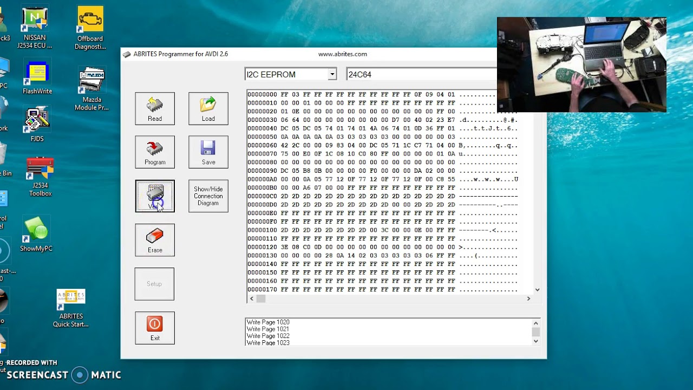
Task: Click hex row at address 00000000
Action: (x=383, y=94)
